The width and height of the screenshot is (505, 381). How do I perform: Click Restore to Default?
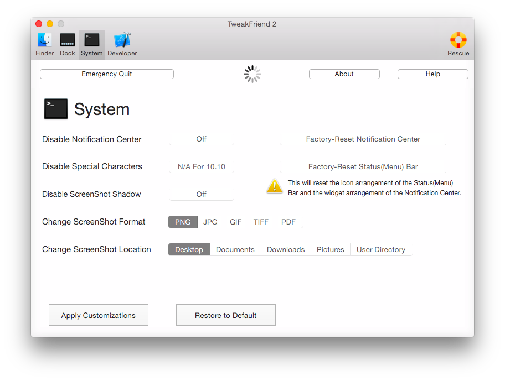pos(226,315)
